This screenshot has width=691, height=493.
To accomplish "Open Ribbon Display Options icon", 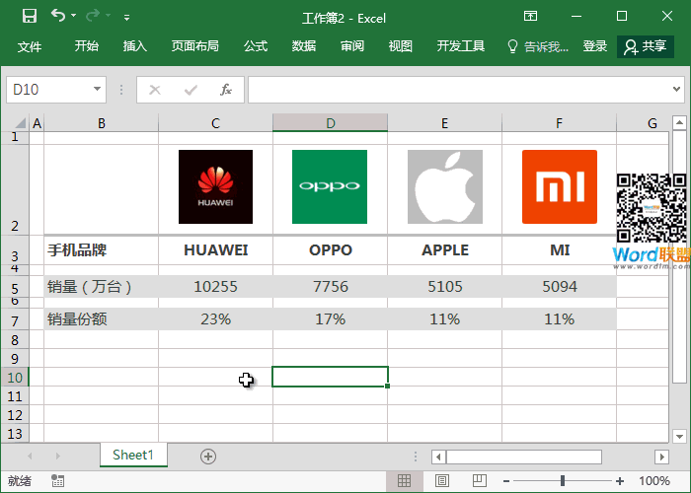I will (x=531, y=17).
